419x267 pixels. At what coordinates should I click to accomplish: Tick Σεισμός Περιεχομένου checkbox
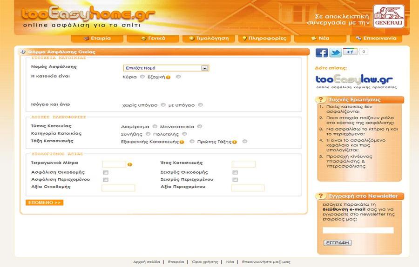point(235,180)
